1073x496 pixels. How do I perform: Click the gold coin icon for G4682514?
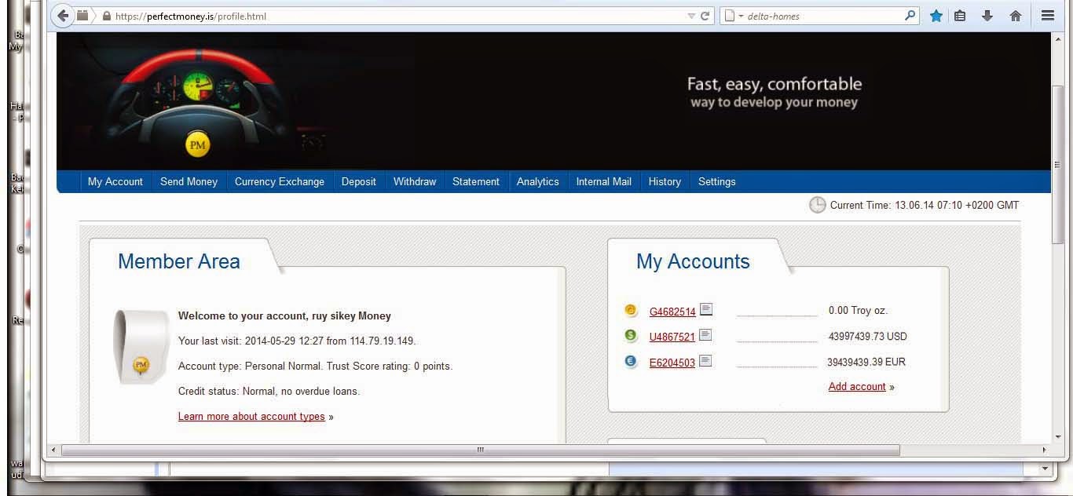pyautogui.click(x=631, y=310)
